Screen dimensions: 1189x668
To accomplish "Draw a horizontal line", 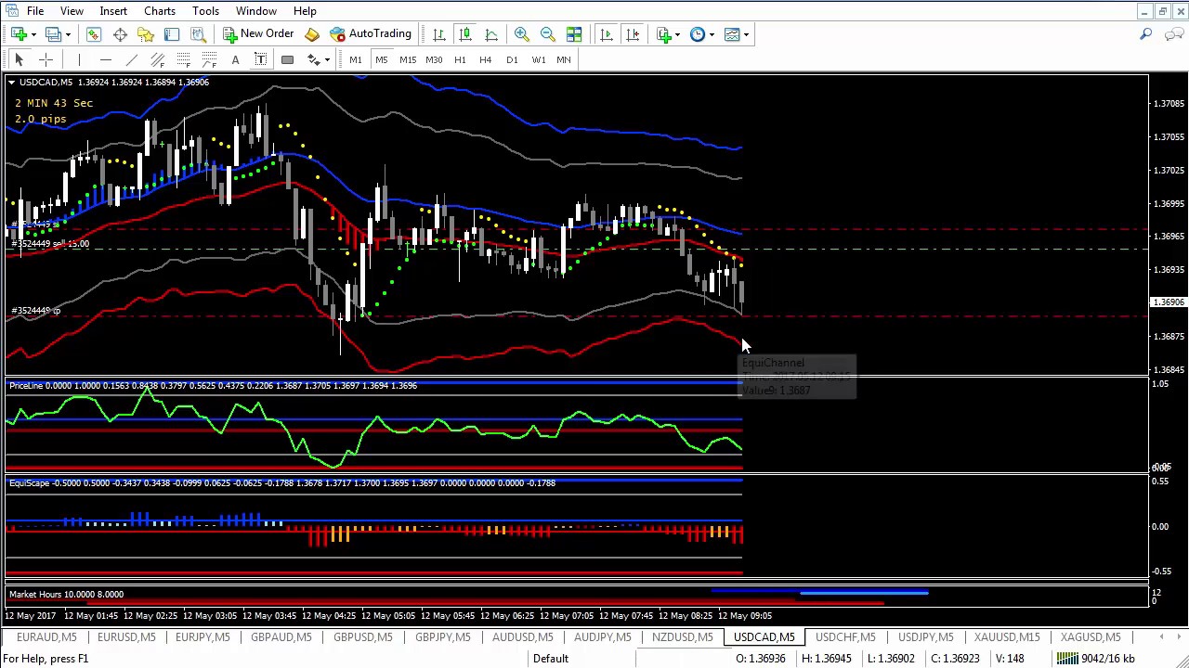I will [x=106, y=59].
